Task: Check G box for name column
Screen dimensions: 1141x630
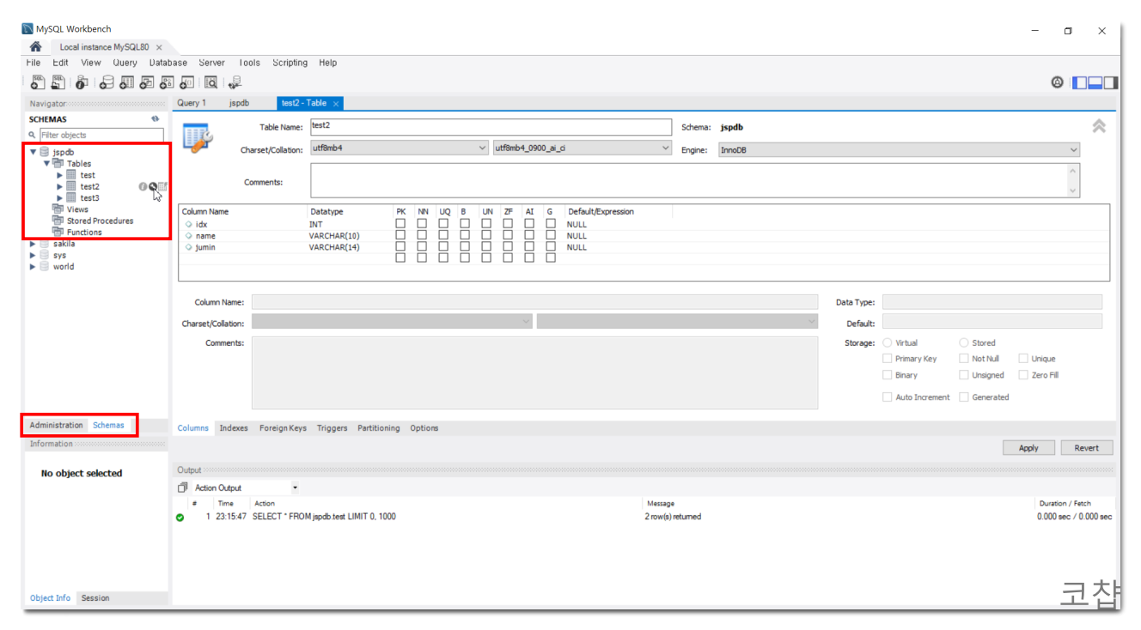Action: pyautogui.click(x=551, y=235)
